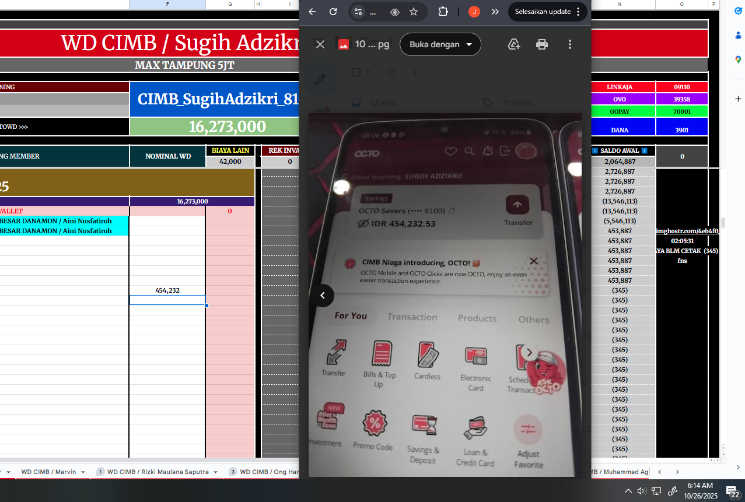Click the red image file icon
Image resolution: width=745 pixels, height=502 pixels.
tap(344, 44)
